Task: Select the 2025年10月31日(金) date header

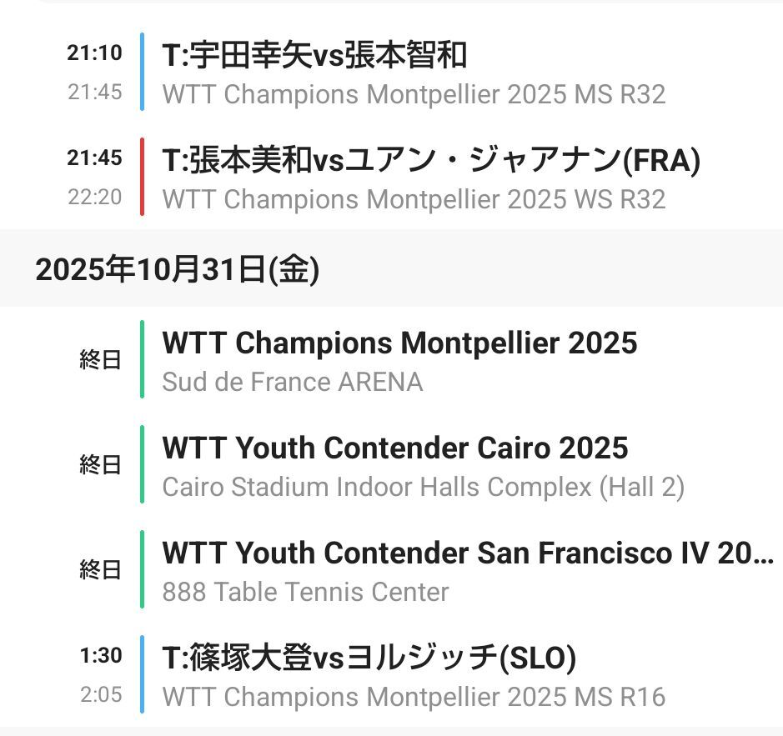Action: 177,270
